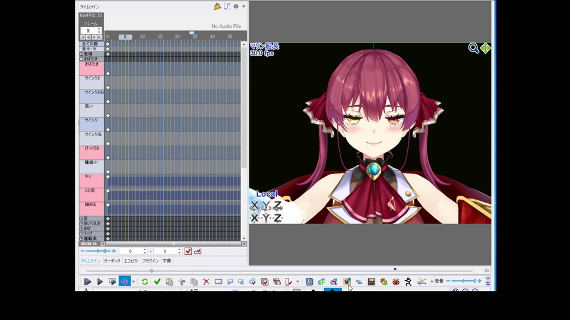The image size is (570, 320).
Task: Click the second blue speech-bubble arrow icon
Action: click(240, 281)
